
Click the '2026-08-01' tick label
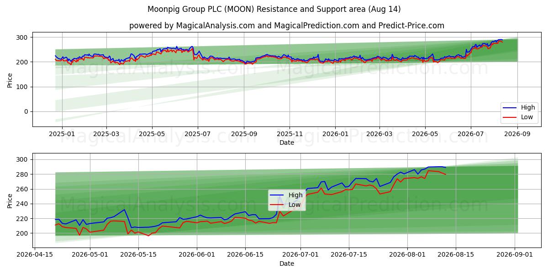(x=407, y=255)
